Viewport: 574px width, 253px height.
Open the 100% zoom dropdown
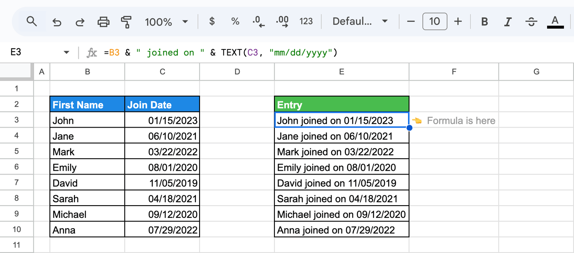(166, 22)
